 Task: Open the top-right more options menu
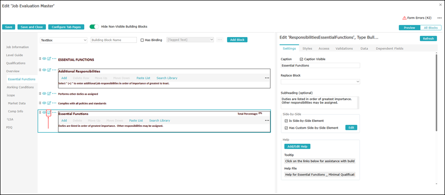click(440, 18)
